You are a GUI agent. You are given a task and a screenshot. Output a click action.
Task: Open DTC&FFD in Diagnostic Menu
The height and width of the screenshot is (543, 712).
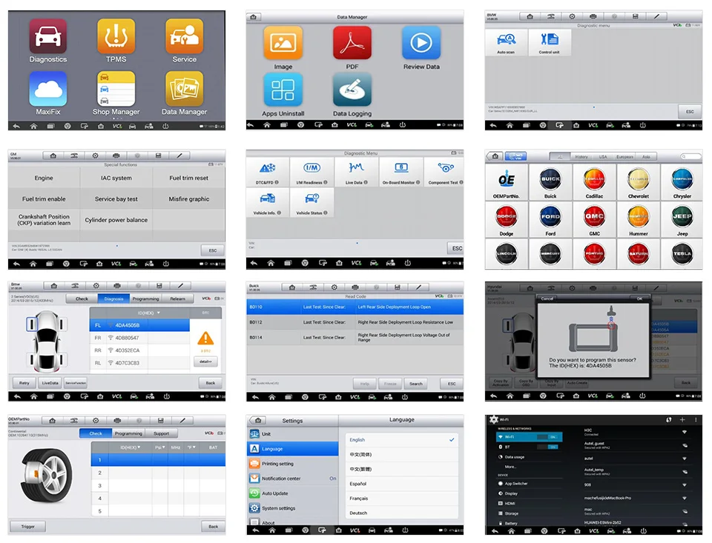click(268, 173)
